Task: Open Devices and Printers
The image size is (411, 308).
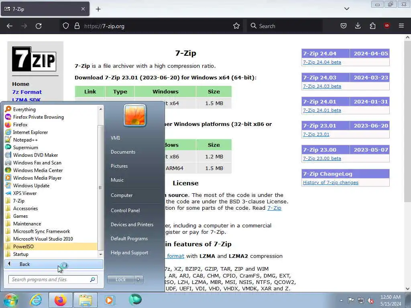Action: pyautogui.click(x=132, y=225)
